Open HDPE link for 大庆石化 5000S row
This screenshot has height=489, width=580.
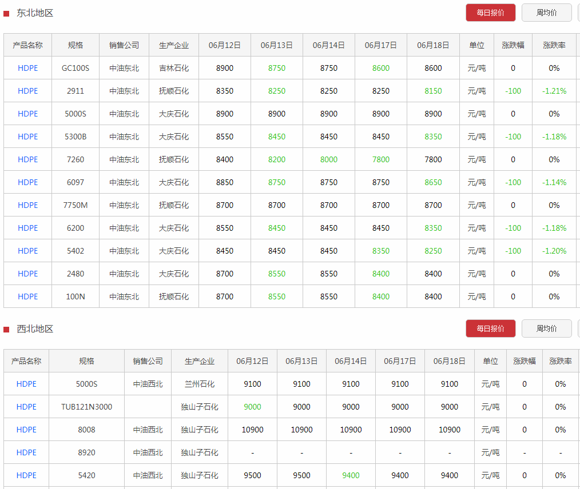pyautogui.click(x=28, y=114)
